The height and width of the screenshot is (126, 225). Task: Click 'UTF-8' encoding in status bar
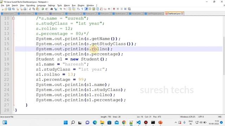click(201, 117)
